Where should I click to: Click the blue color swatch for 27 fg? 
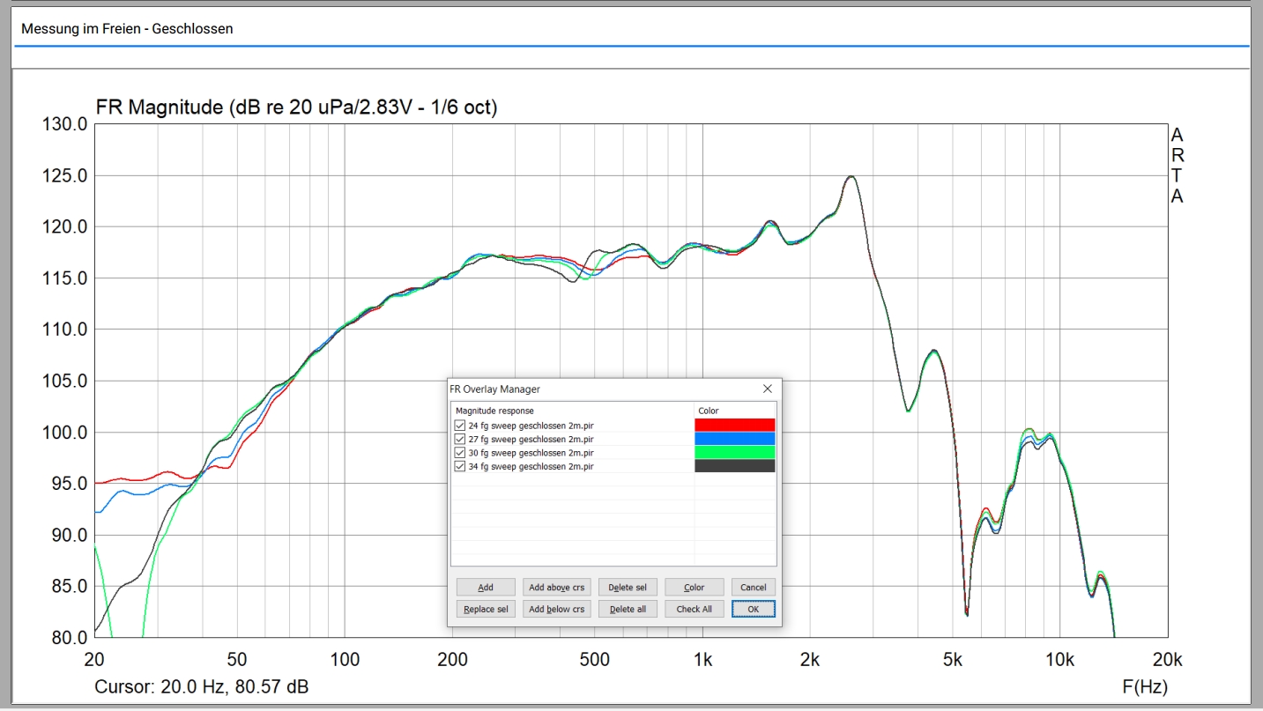(735, 439)
